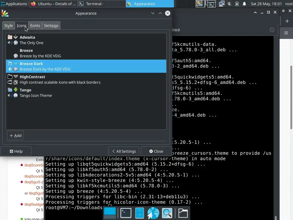293x220 pixels.
Task: Open a new tab in Firefox
Action: click(x=287, y=21)
